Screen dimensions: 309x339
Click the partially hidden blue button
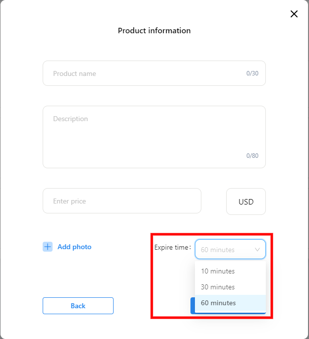tap(193, 306)
